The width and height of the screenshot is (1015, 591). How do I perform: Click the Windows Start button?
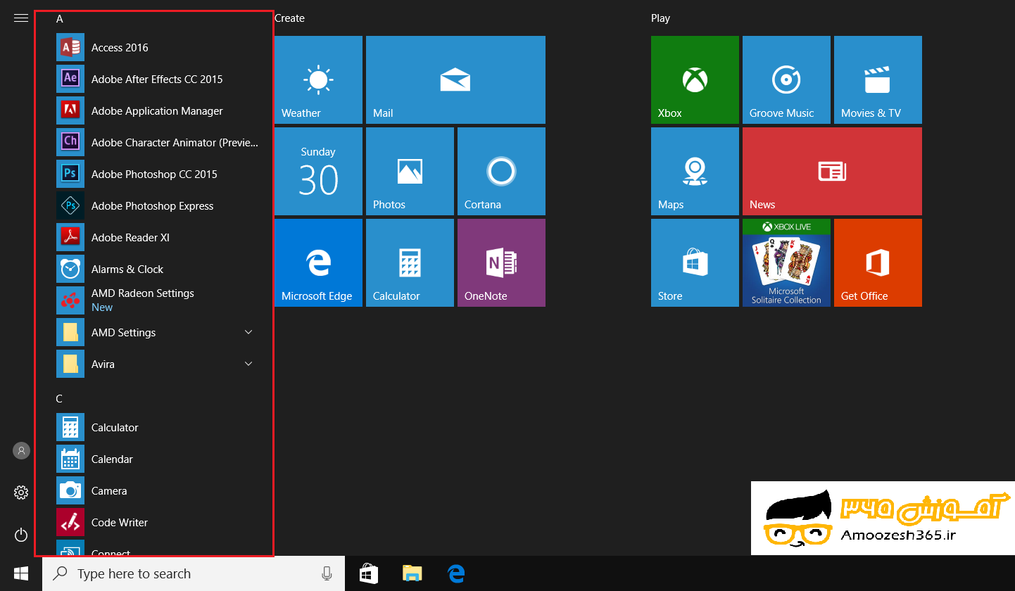click(x=21, y=574)
